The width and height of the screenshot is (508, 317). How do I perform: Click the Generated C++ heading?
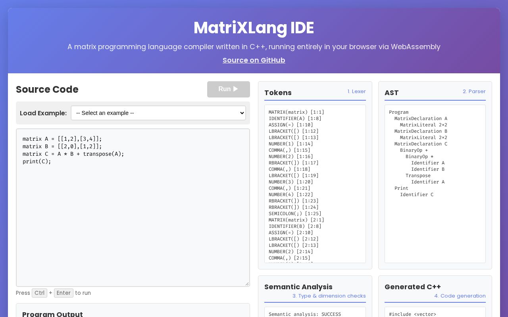413,287
